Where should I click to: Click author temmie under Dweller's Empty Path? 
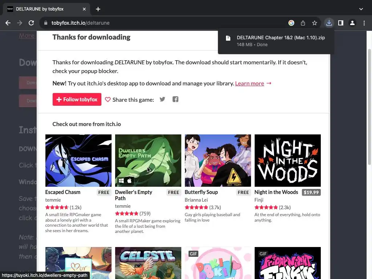pyautogui.click(x=123, y=206)
